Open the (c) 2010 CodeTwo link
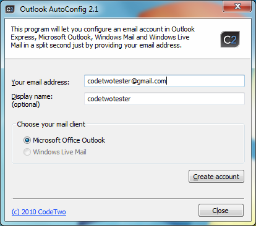Viewport: 256px width, 226px height. (x=39, y=212)
